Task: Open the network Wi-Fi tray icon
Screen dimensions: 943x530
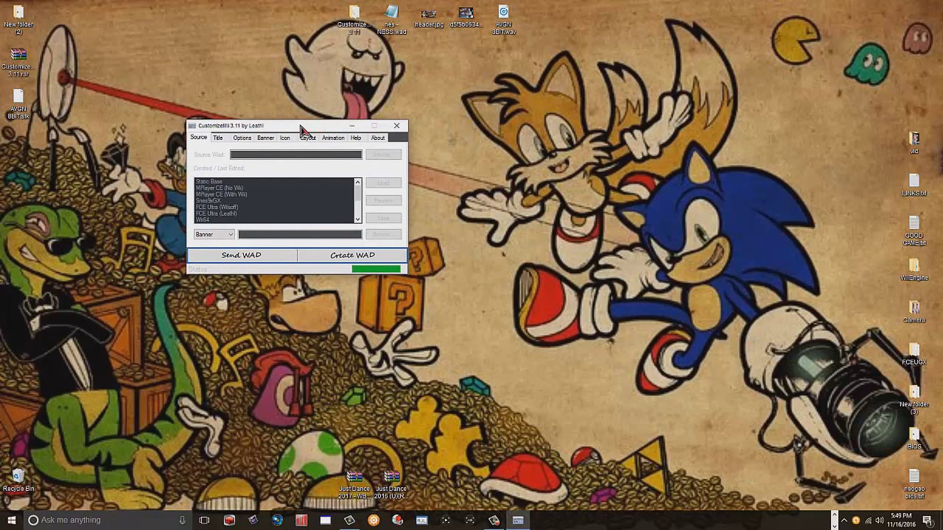Action: [868, 520]
